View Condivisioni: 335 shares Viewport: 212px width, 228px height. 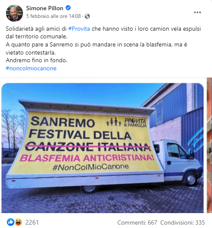[183, 222]
